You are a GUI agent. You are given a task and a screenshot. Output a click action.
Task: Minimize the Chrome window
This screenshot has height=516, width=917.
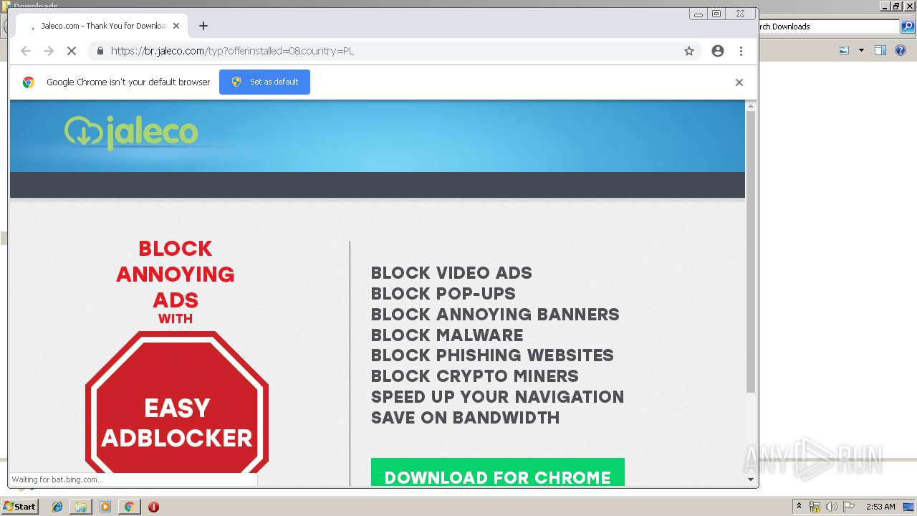pyautogui.click(x=698, y=14)
